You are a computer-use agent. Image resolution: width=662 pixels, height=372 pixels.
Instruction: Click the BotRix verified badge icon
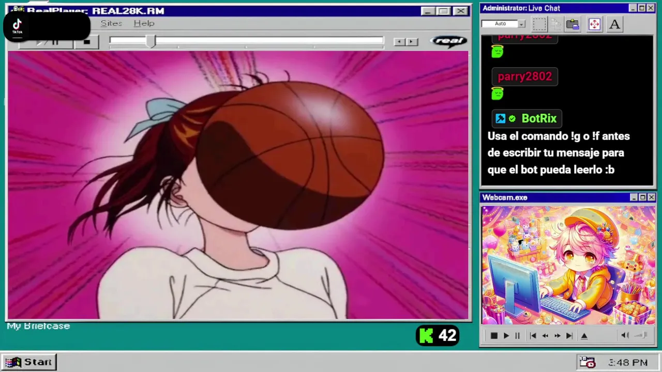pos(512,119)
